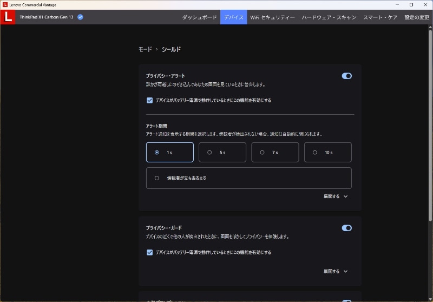Click the Lenovo red L logo
This screenshot has height=302, width=433.
click(x=8, y=17)
